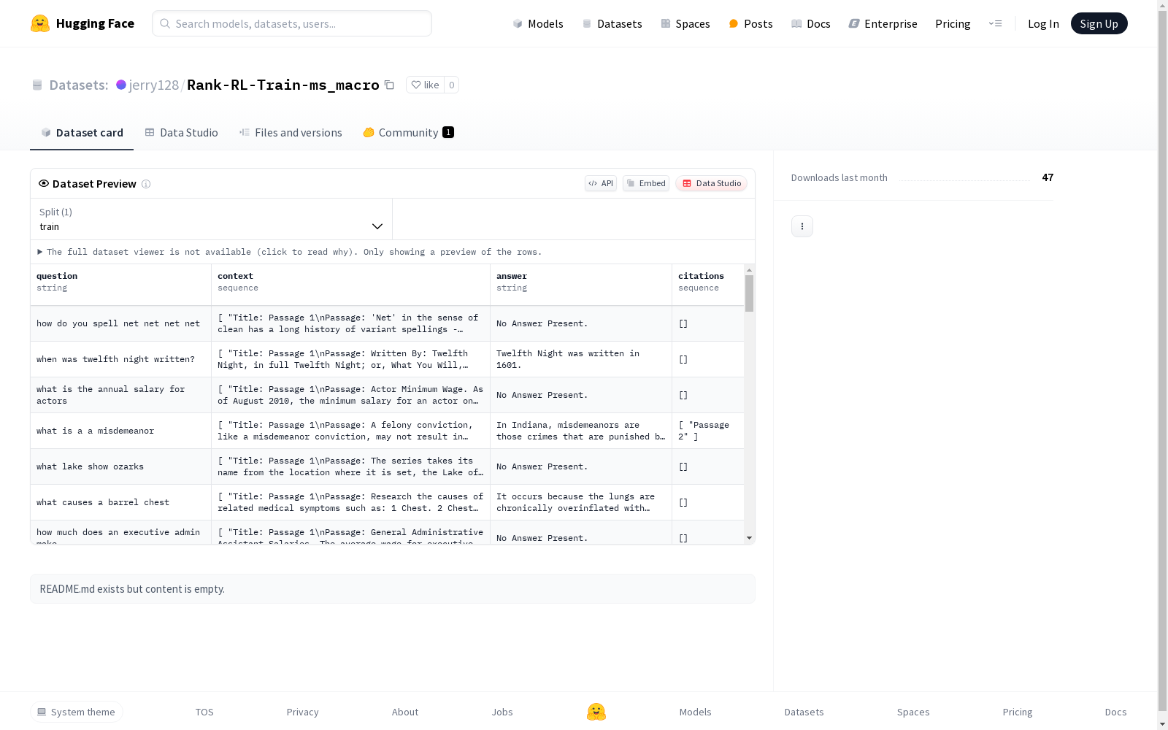Open Datasets footer link

click(804, 712)
